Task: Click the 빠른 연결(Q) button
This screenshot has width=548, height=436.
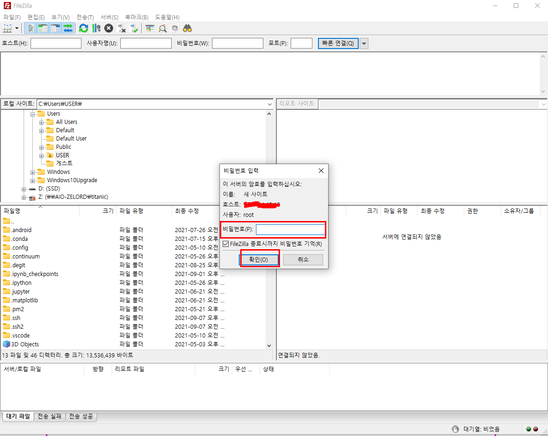Action: 338,43
